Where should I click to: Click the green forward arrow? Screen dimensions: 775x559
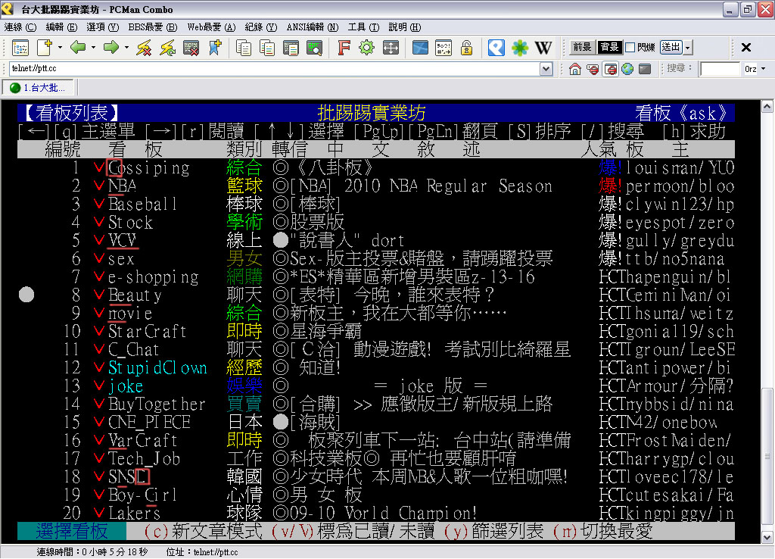(x=111, y=48)
